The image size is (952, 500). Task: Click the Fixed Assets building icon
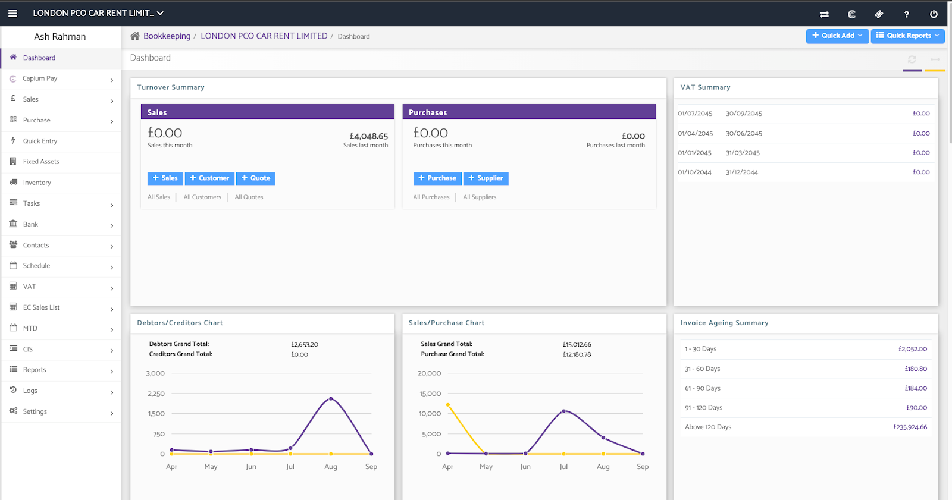[x=13, y=161]
